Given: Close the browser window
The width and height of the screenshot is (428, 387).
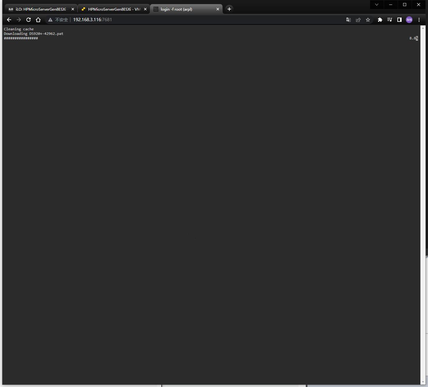Looking at the screenshot, I should click(x=419, y=5).
